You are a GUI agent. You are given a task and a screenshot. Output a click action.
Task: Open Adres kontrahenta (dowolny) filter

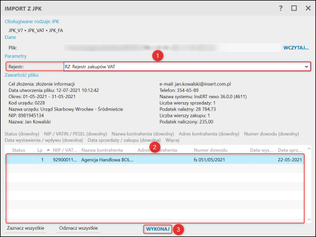tap(209, 134)
